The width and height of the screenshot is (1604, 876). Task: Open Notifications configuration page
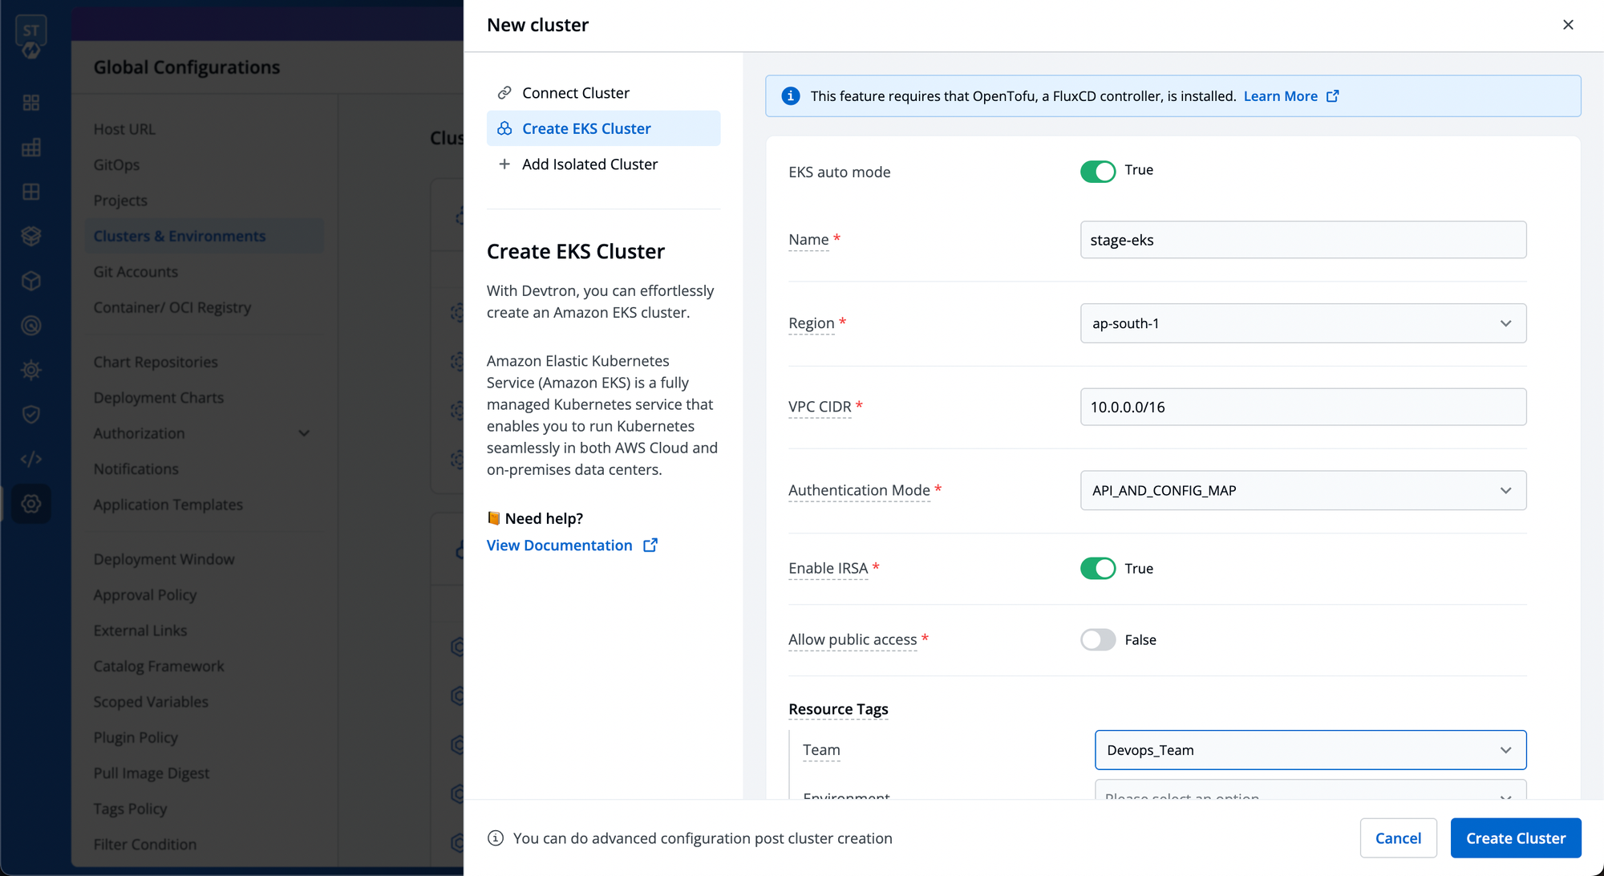136,469
